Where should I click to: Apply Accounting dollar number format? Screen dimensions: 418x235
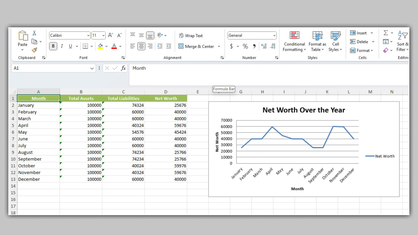[232, 46]
